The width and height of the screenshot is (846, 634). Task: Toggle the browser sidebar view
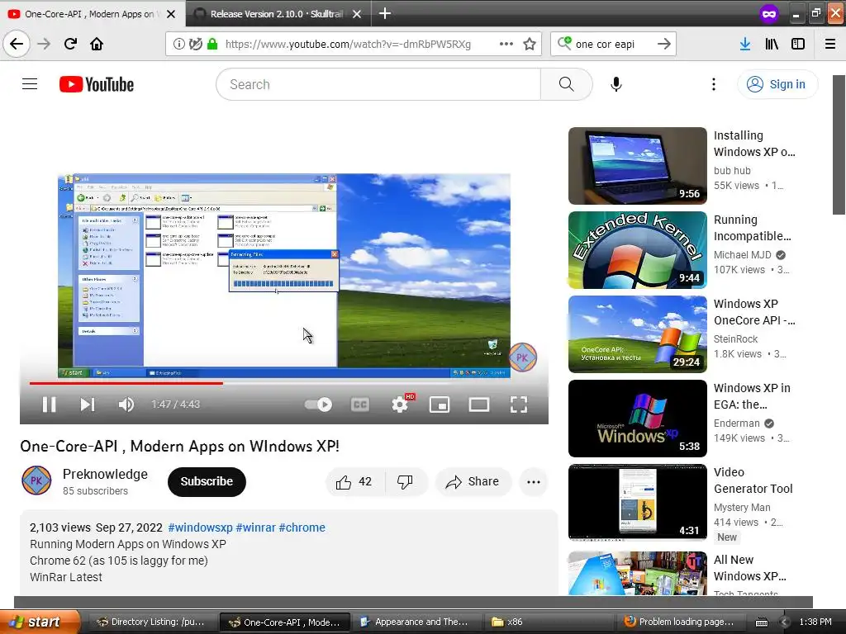coord(798,44)
